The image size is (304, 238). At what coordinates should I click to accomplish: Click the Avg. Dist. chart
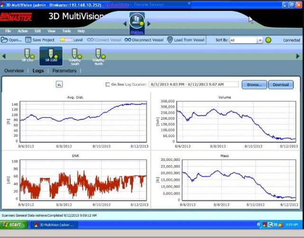tap(83, 122)
